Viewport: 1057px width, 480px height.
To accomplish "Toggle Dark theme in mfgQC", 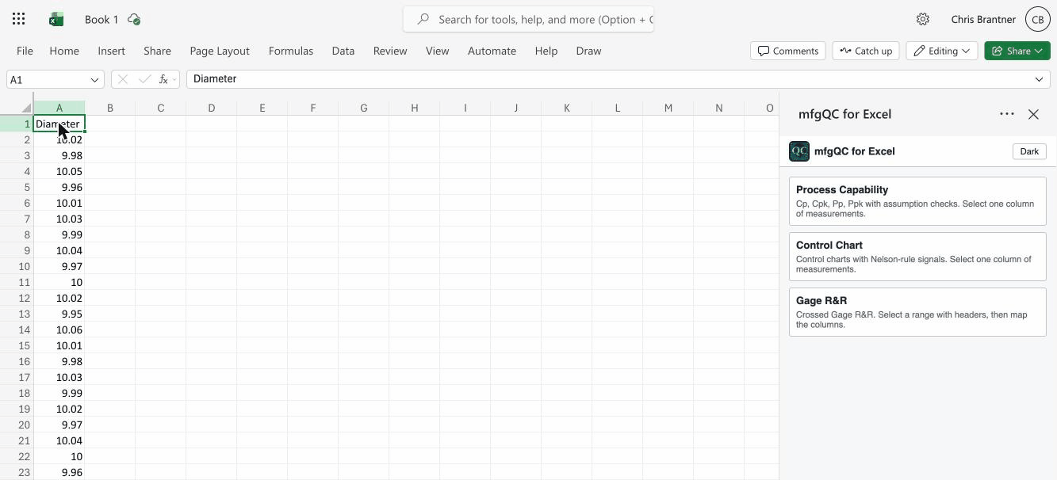I will (x=1029, y=151).
